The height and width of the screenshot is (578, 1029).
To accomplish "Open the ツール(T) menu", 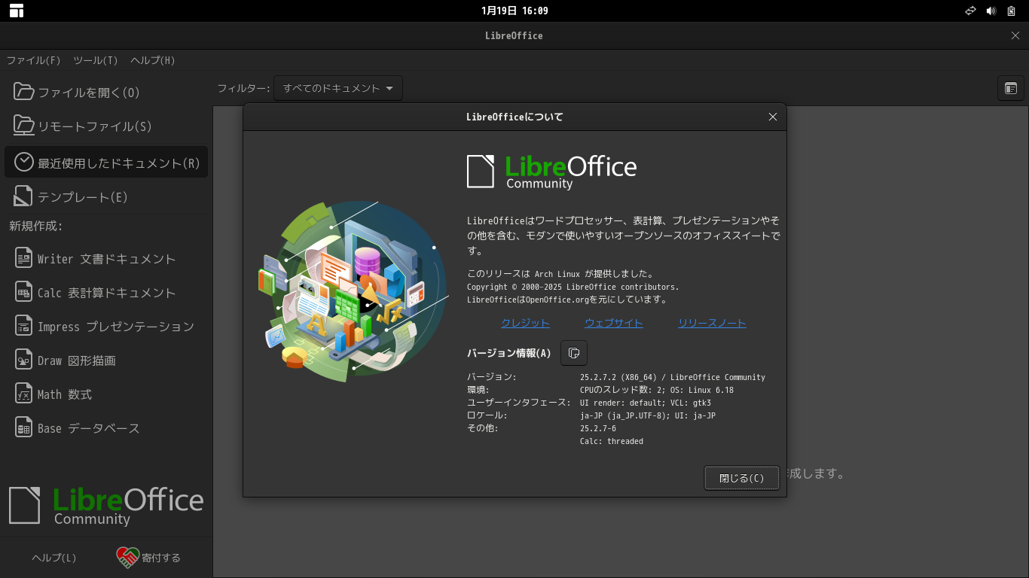I will coord(96,60).
